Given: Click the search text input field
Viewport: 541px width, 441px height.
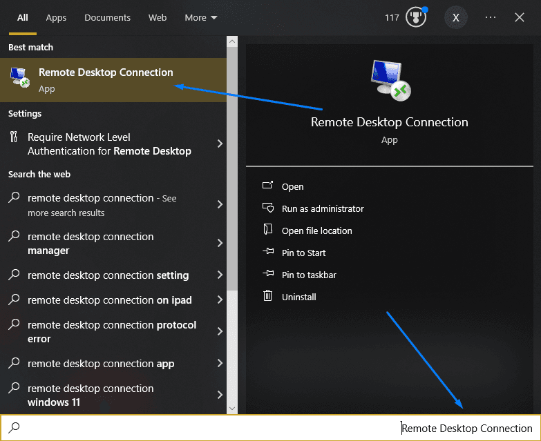Looking at the screenshot, I should [x=271, y=428].
